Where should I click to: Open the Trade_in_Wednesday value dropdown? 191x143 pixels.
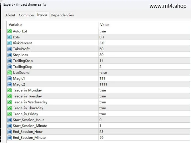pos(144,102)
